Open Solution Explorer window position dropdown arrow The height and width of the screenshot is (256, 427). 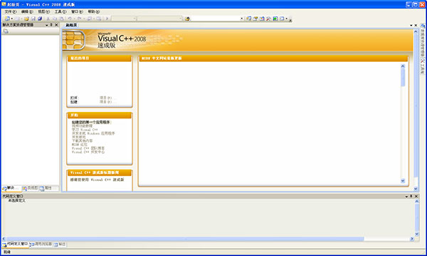pos(46,25)
